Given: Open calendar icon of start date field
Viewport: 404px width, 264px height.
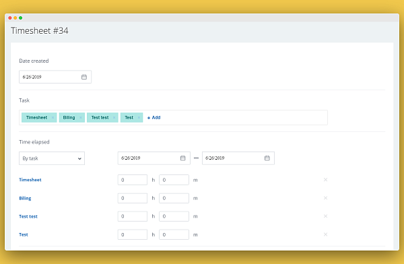Looking at the screenshot, I should click(x=182, y=158).
